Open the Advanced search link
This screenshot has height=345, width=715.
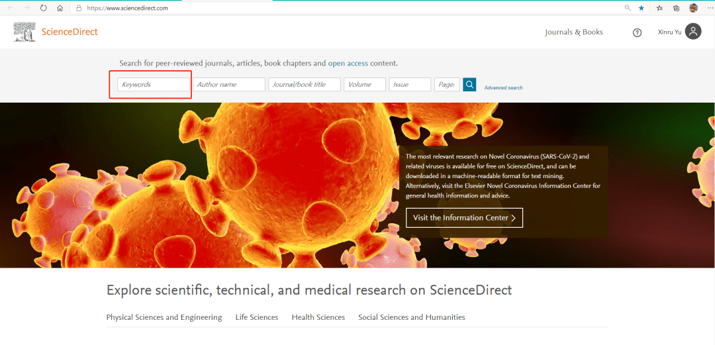tap(503, 87)
